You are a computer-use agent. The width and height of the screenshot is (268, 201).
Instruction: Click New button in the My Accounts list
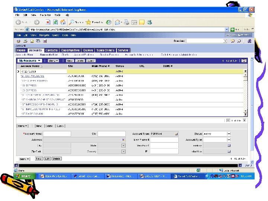[x=70, y=61]
